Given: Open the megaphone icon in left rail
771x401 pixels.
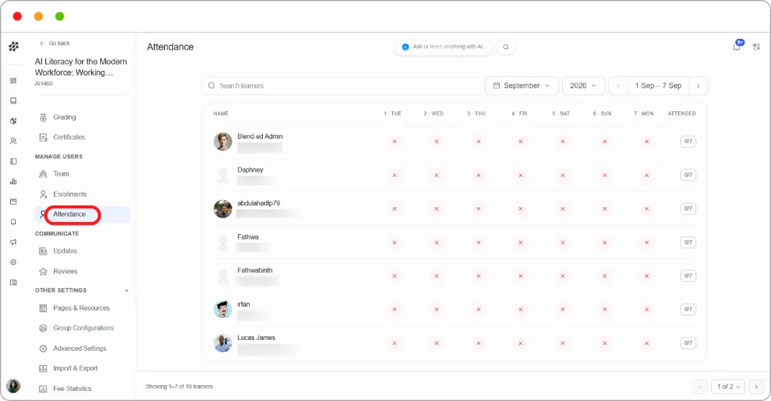Looking at the screenshot, I should [13, 242].
